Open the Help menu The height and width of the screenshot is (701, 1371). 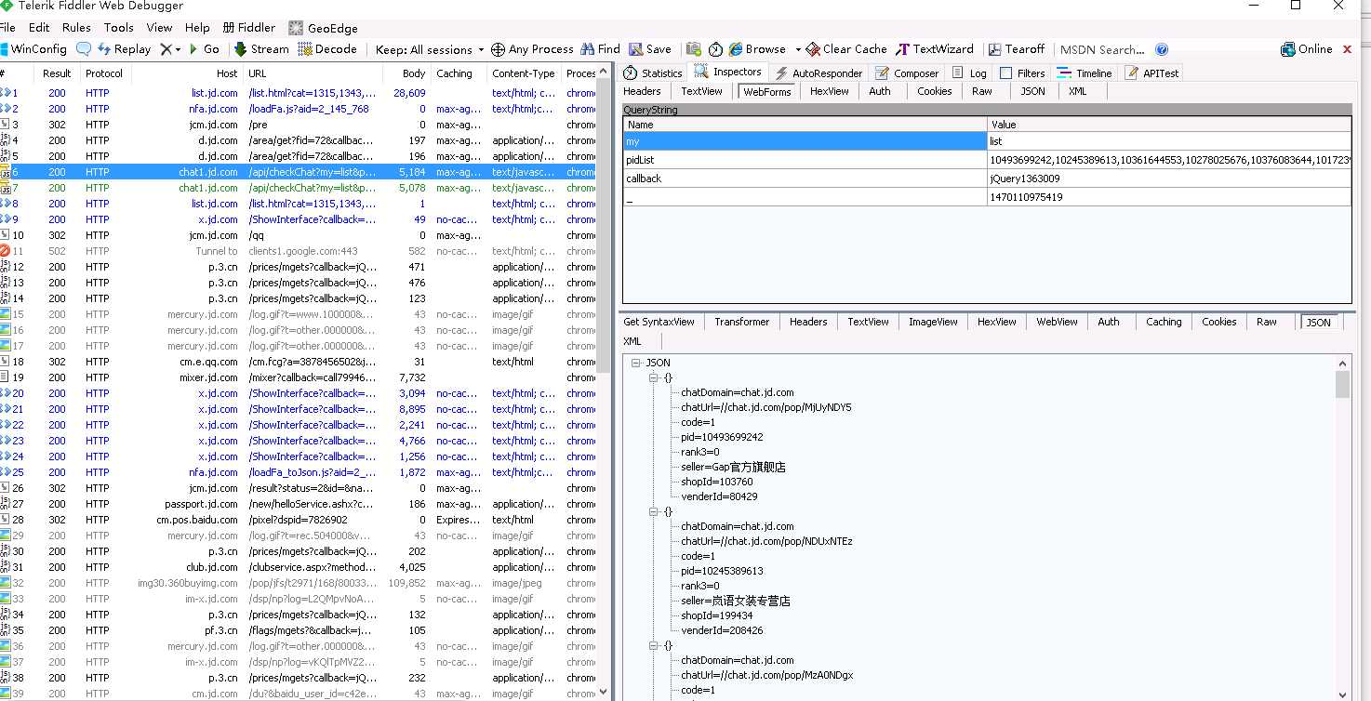tap(197, 28)
